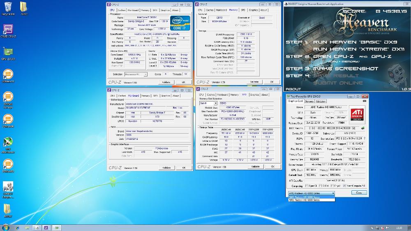Screen dimensions: 411x231
Task: Click RUN HEAVEN BASIC DX9 in the Heaven window
Action: click(x=355, y=42)
